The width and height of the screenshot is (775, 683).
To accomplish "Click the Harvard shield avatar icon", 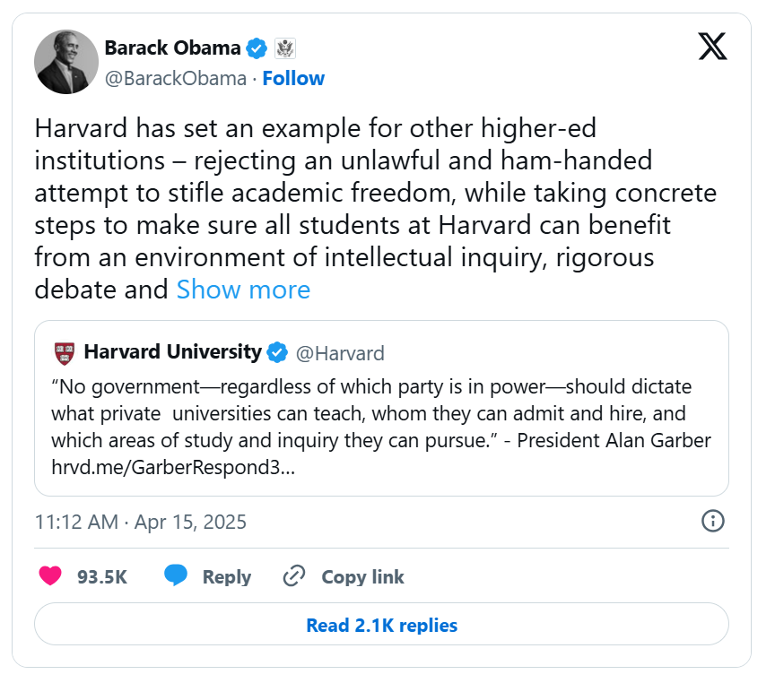I will (x=65, y=353).
